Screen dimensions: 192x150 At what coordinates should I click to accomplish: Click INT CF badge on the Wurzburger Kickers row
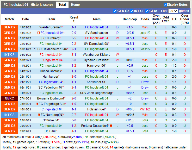click(9, 55)
